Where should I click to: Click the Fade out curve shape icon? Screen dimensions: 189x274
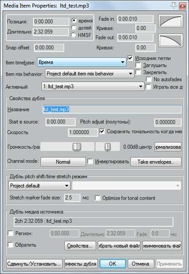click(170, 41)
